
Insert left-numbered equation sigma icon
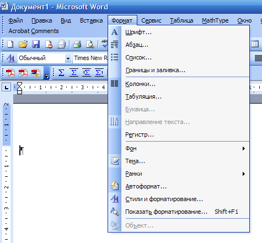click(87, 73)
